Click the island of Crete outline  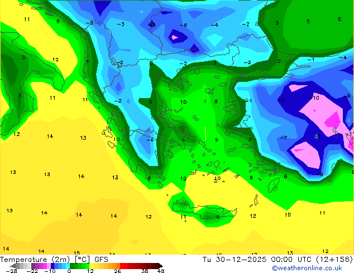[x=205, y=208]
